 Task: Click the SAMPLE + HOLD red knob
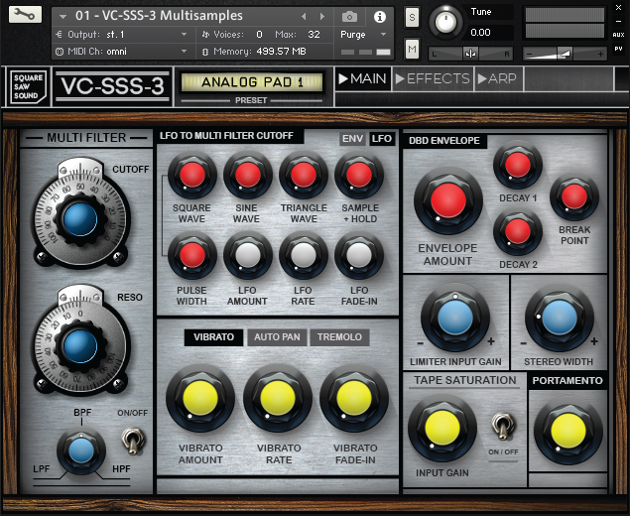tap(359, 175)
